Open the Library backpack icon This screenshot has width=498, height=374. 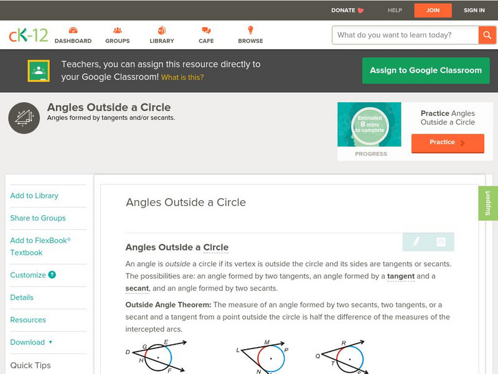(162, 31)
